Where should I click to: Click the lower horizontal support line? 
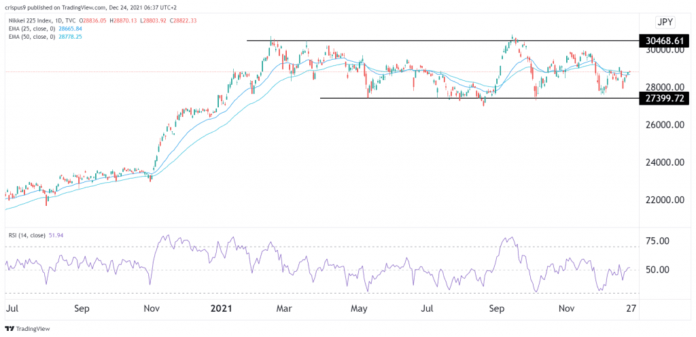(479, 98)
